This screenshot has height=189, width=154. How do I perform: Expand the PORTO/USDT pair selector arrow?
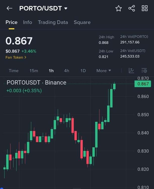[x=66, y=8]
